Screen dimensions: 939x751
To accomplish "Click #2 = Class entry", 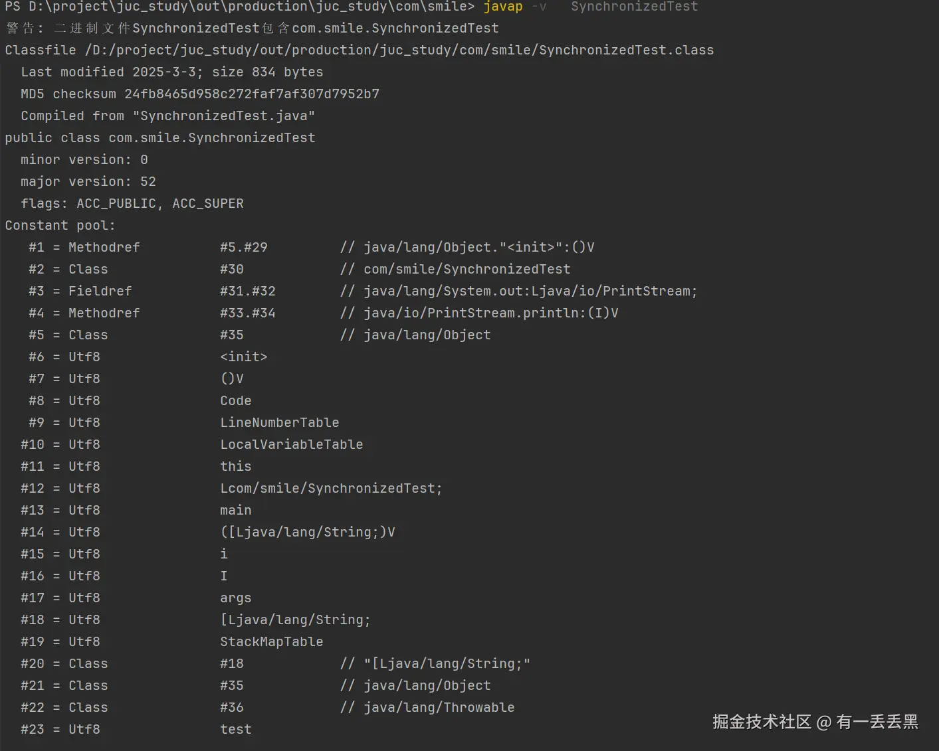I will pyautogui.click(x=68, y=270).
